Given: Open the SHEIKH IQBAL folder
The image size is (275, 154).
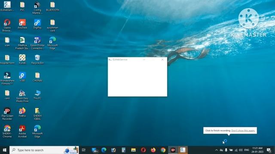Looking at the screenshot, I should click(37, 114).
